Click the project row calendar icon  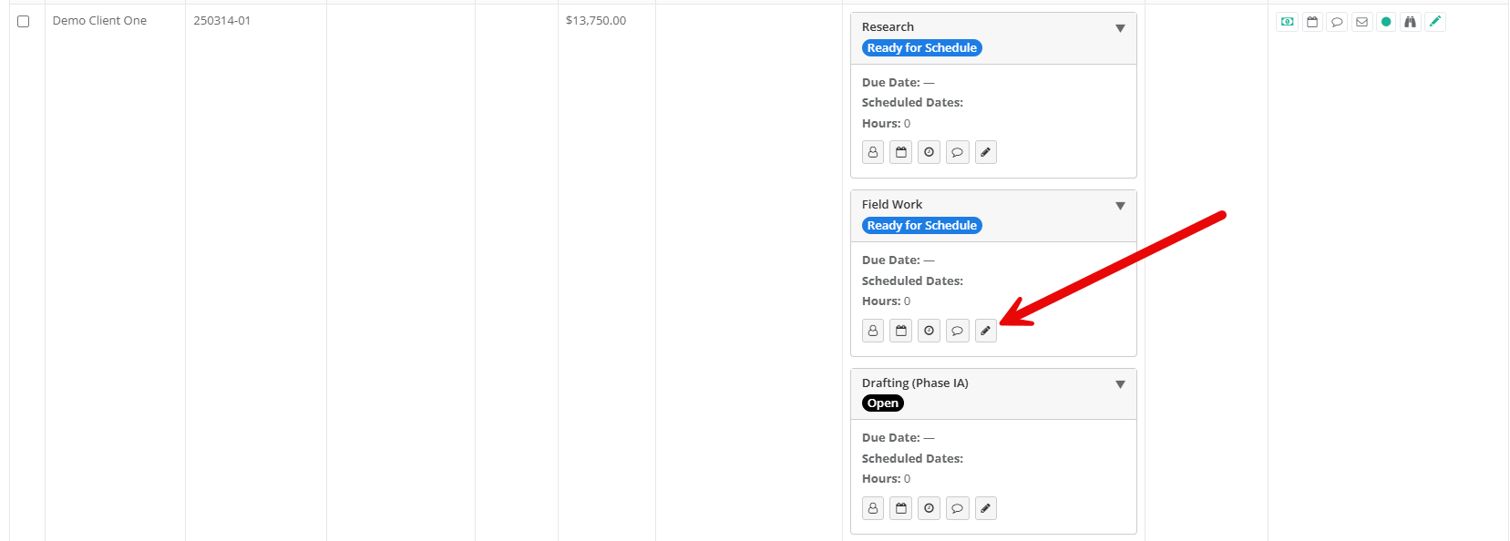1312,22
